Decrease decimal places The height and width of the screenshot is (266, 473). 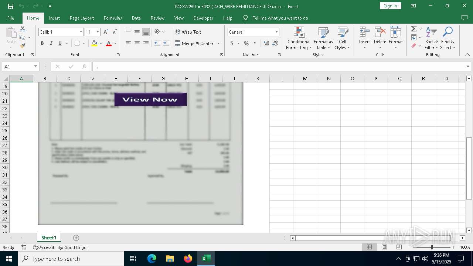pos(275,43)
